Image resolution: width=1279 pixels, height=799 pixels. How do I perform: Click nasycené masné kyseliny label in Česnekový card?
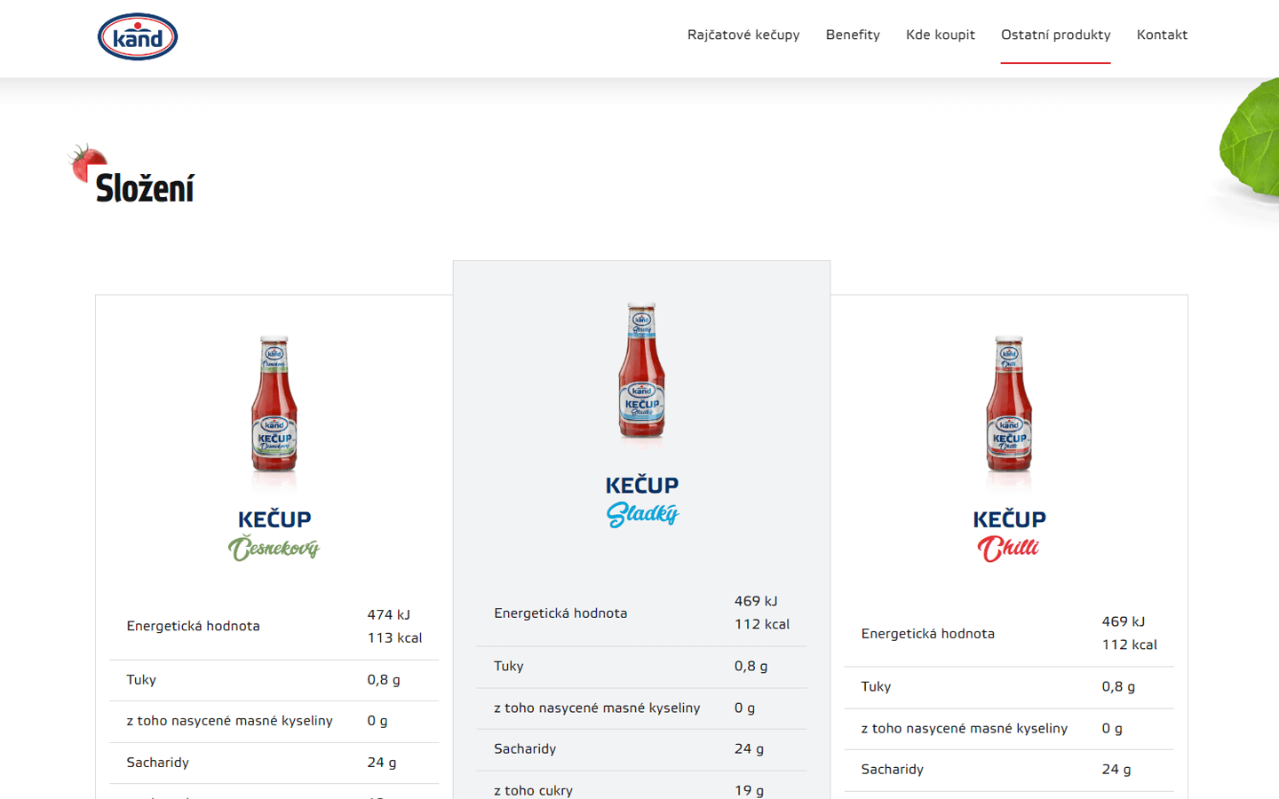tap(229, 721)
